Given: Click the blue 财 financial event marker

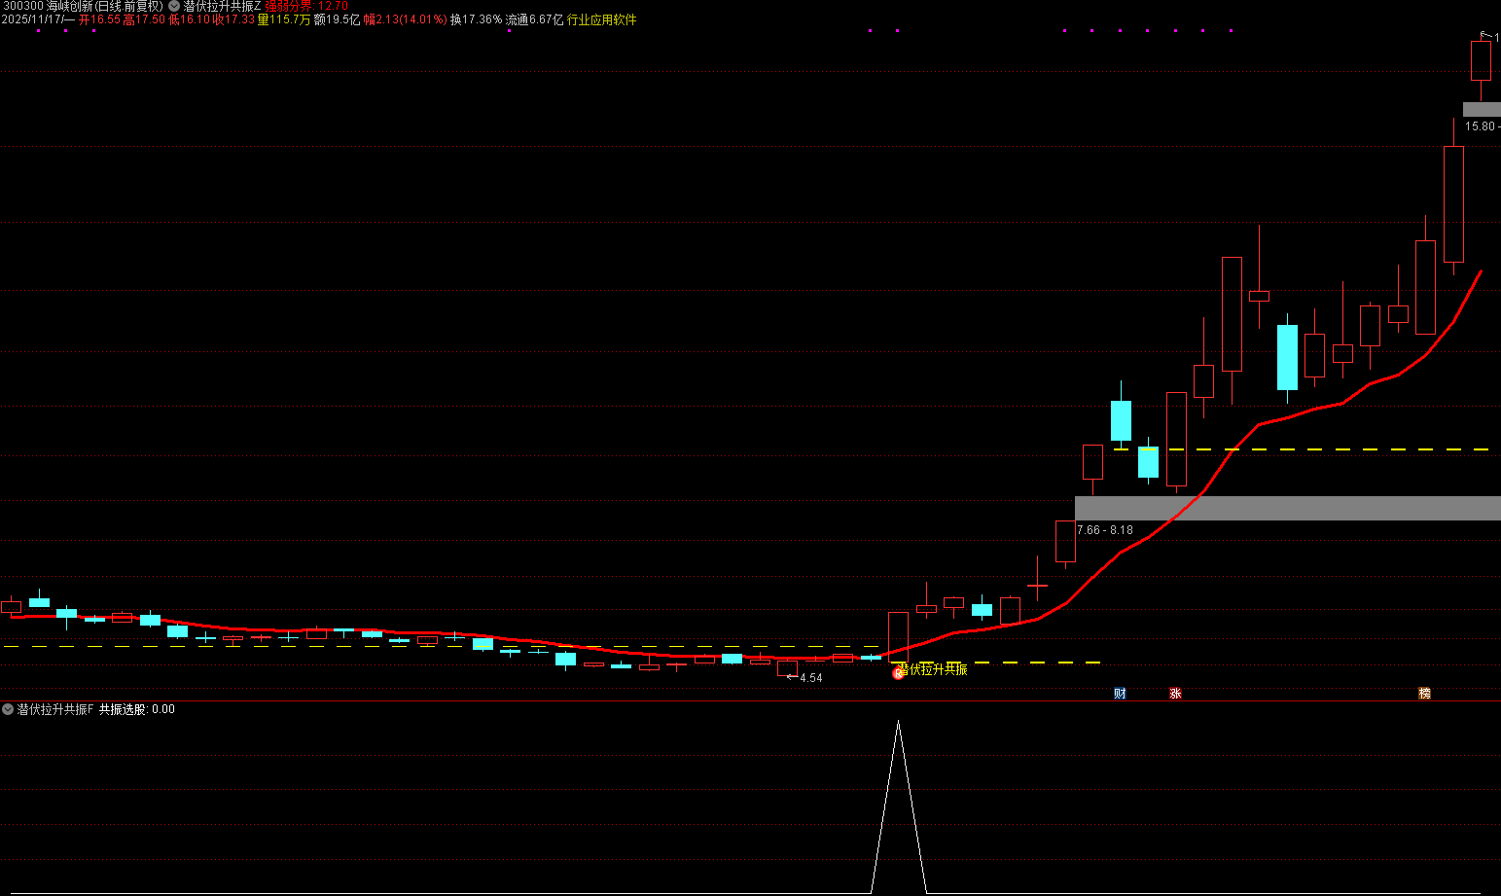Looking at the screenshot, I should coord(1121,694).
